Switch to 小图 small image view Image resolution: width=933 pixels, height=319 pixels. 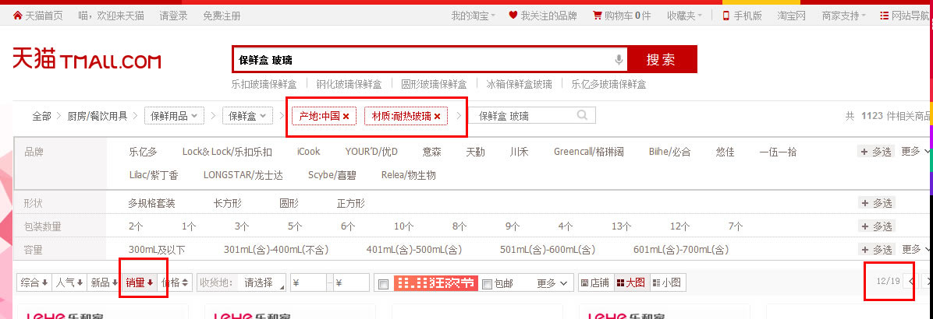pyautogui.click(x=667, y=283)
